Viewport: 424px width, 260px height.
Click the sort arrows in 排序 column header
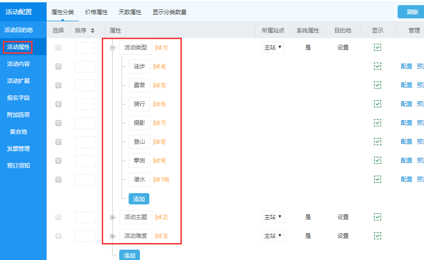(92, 31)
